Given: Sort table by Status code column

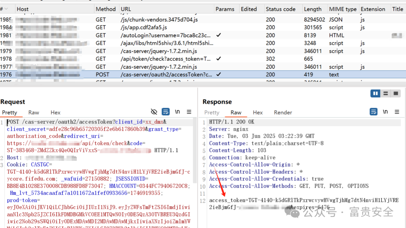Looking at the screenshot, I should [280, 9].
